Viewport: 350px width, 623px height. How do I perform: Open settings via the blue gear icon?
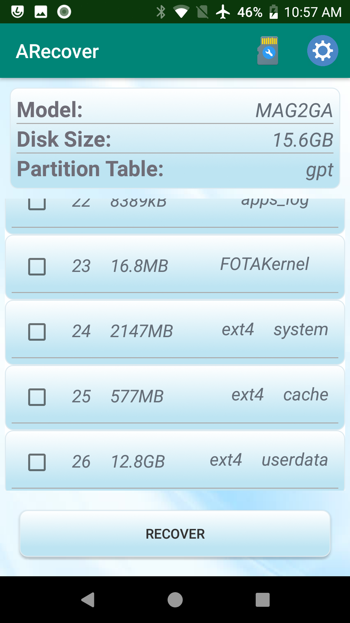pyautogui.click(x=322, y=51)
